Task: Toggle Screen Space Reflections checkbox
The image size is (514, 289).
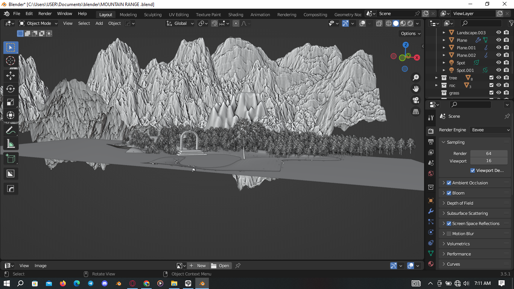Action: [x=449, y=224]
